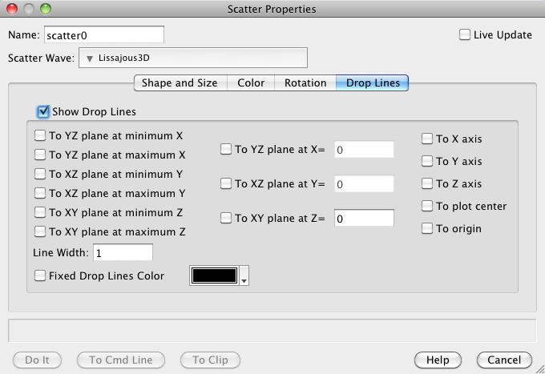Screen dimensions: 545x374
Task: Click the Name text field
Action: coord(103,34)
